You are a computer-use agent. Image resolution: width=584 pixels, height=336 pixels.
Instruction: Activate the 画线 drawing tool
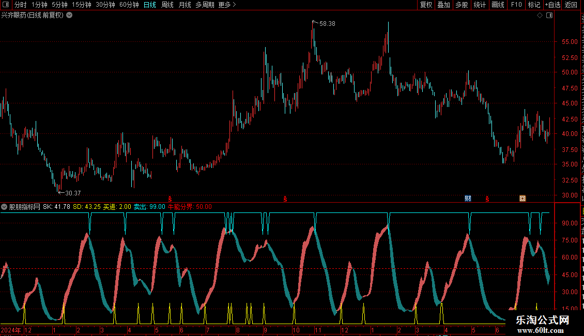point(498,5)
